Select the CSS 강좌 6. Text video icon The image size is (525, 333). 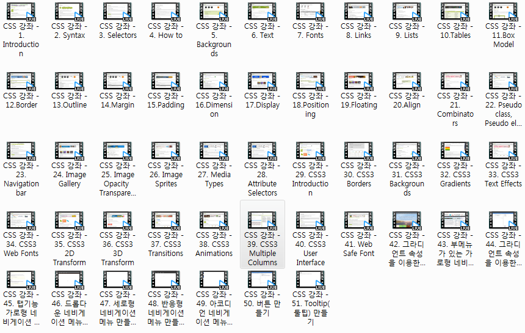tap(262, 12)
